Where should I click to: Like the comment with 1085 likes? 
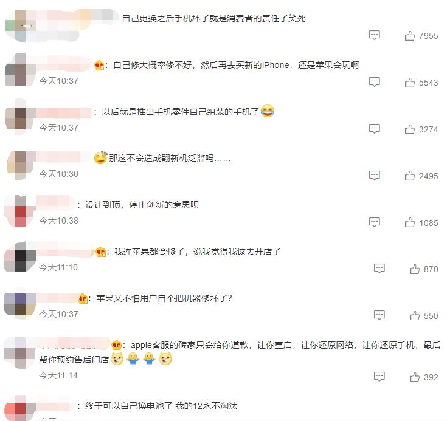[x=410, y=222]
